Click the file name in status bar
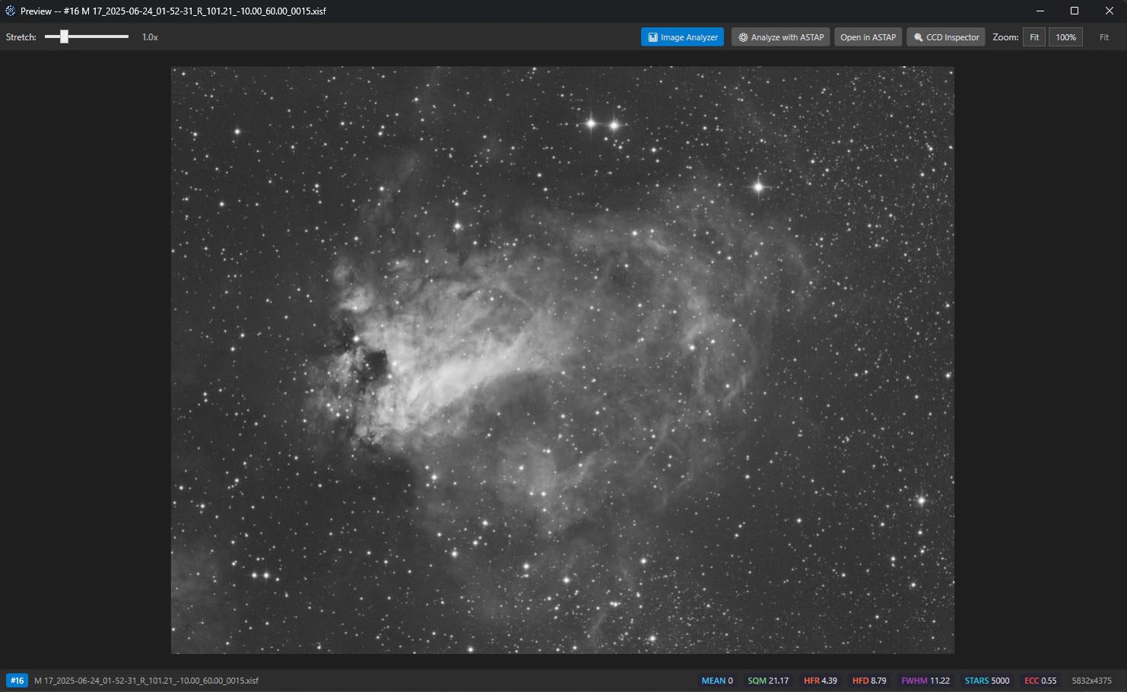Viewport: 1127px width, 692px height. tap(146, 681)
